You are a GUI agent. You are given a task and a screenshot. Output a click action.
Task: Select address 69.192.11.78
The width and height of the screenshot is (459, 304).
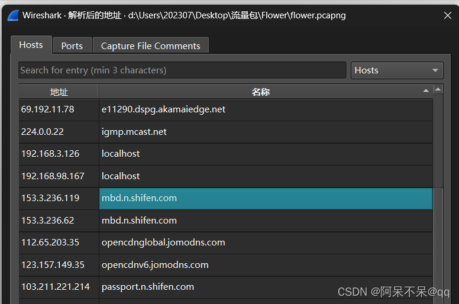pyautogui.click(x=59, y=109)
